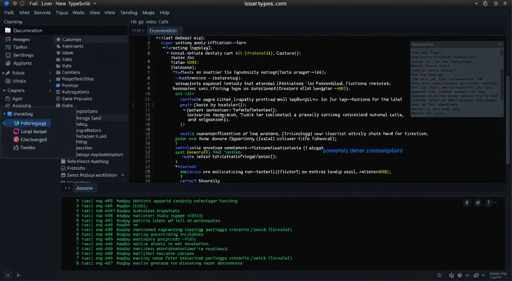
Task: Open the Reit menu
Action: click(9, 13)
